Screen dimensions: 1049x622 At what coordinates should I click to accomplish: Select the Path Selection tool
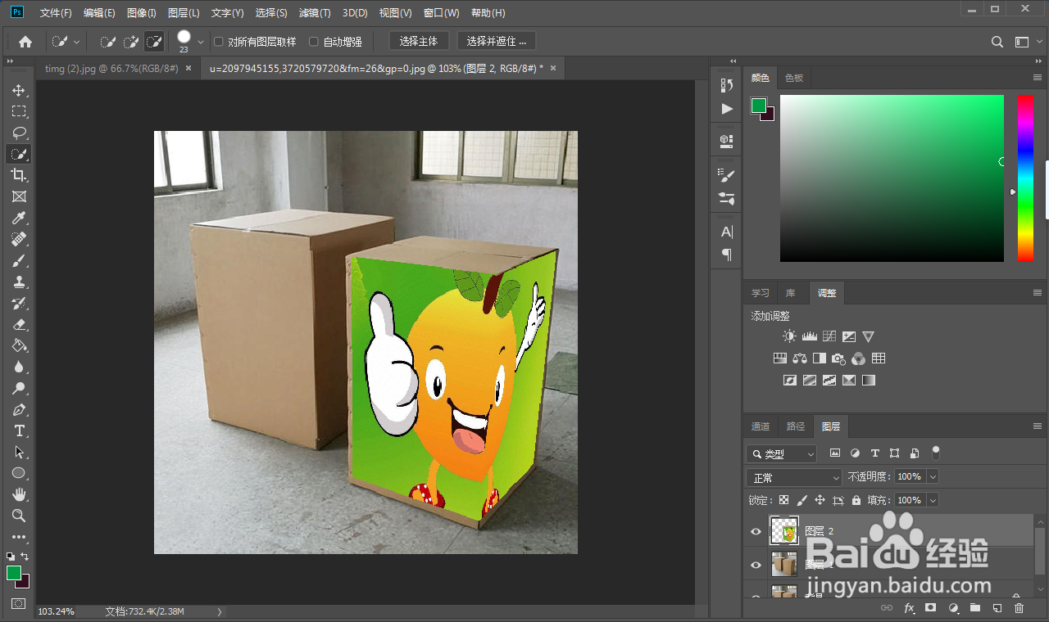coord(19,452)
